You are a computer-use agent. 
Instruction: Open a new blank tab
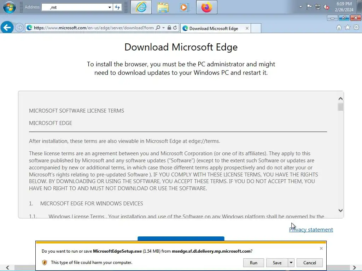click(x=256, y=28)
